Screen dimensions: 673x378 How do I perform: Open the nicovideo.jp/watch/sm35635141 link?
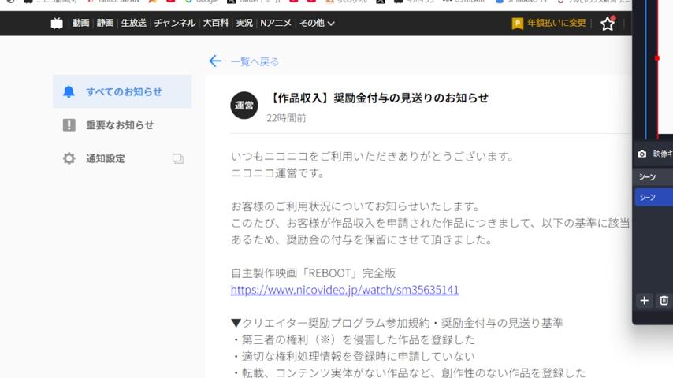[x=344, y=290]
